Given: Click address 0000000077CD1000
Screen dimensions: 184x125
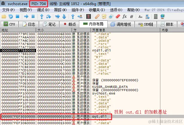Looking at the screenshot, I should coord(18,70).
